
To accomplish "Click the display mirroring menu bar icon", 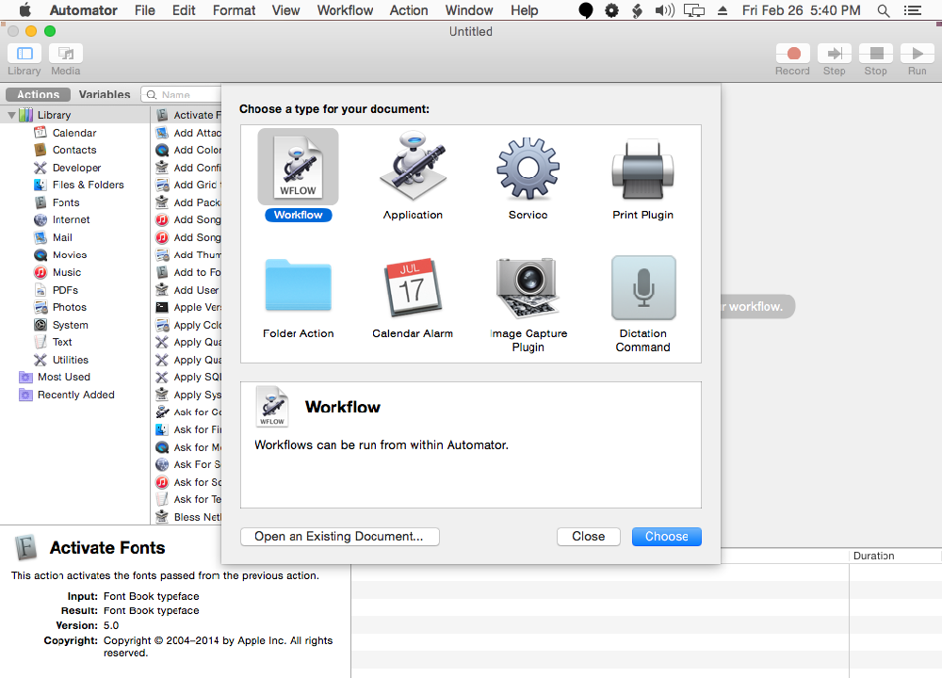I will (694, 10).
